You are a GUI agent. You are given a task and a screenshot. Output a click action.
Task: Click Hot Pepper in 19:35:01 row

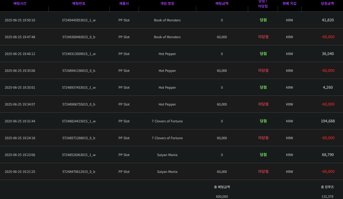coord(167,87)
